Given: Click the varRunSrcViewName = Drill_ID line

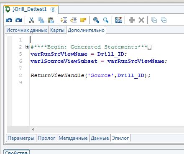Looking at the screenshot, I should pos(79,54).
